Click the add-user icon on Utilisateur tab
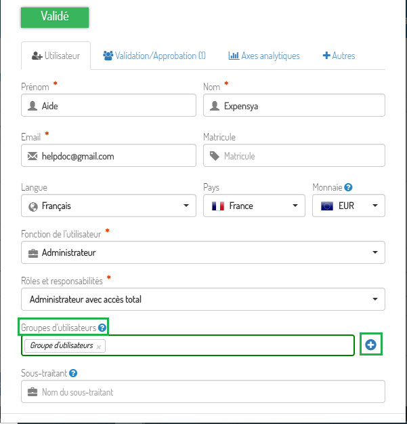This screenshot has width=407, height=424. [37, 56]
